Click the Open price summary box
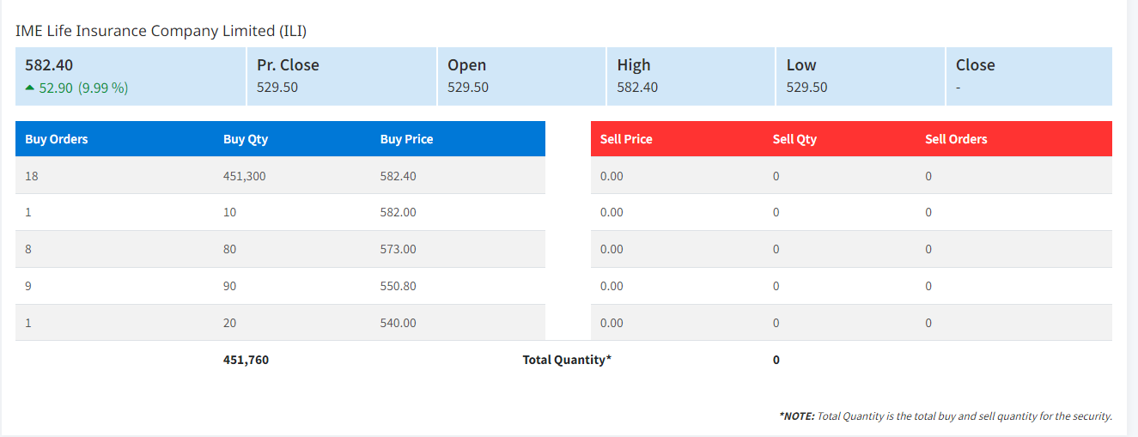Screen dimensions: 1138x437 [x=520, y=76]
